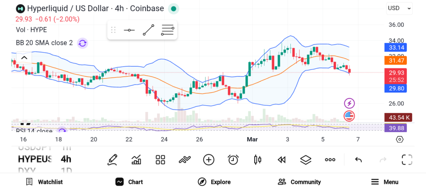Select the trend line drawing tool

[149, 30]
